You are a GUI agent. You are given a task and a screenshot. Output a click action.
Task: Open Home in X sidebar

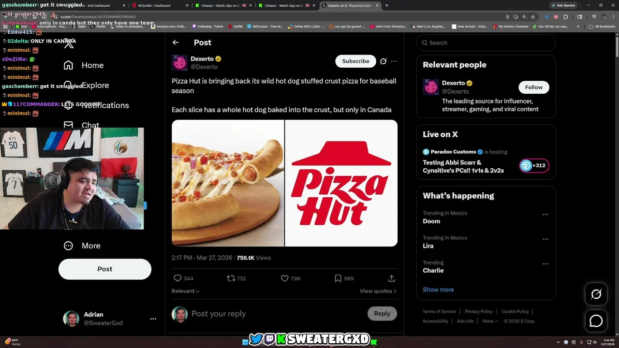[x=84, y=65]
